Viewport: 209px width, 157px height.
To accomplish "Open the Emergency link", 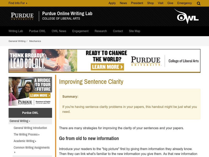I will click(184, 3).
